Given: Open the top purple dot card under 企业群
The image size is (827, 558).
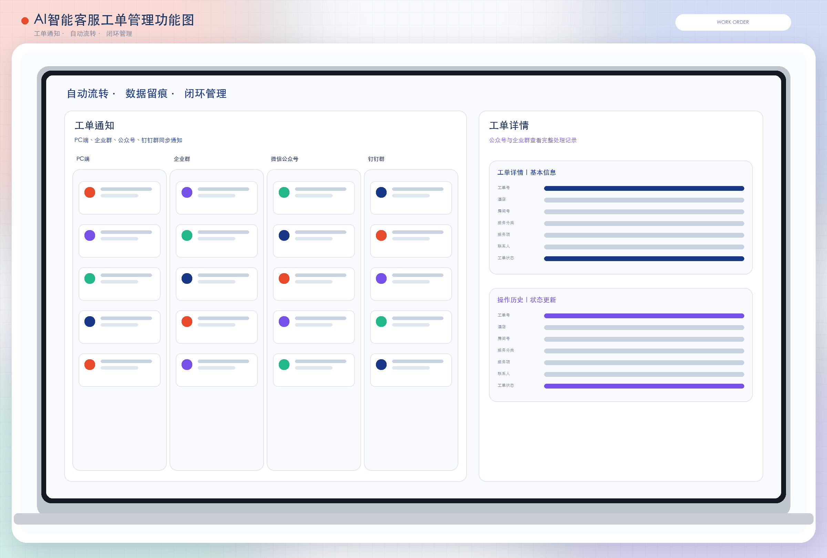Looking at the screenshot, I should pos(216,198).
